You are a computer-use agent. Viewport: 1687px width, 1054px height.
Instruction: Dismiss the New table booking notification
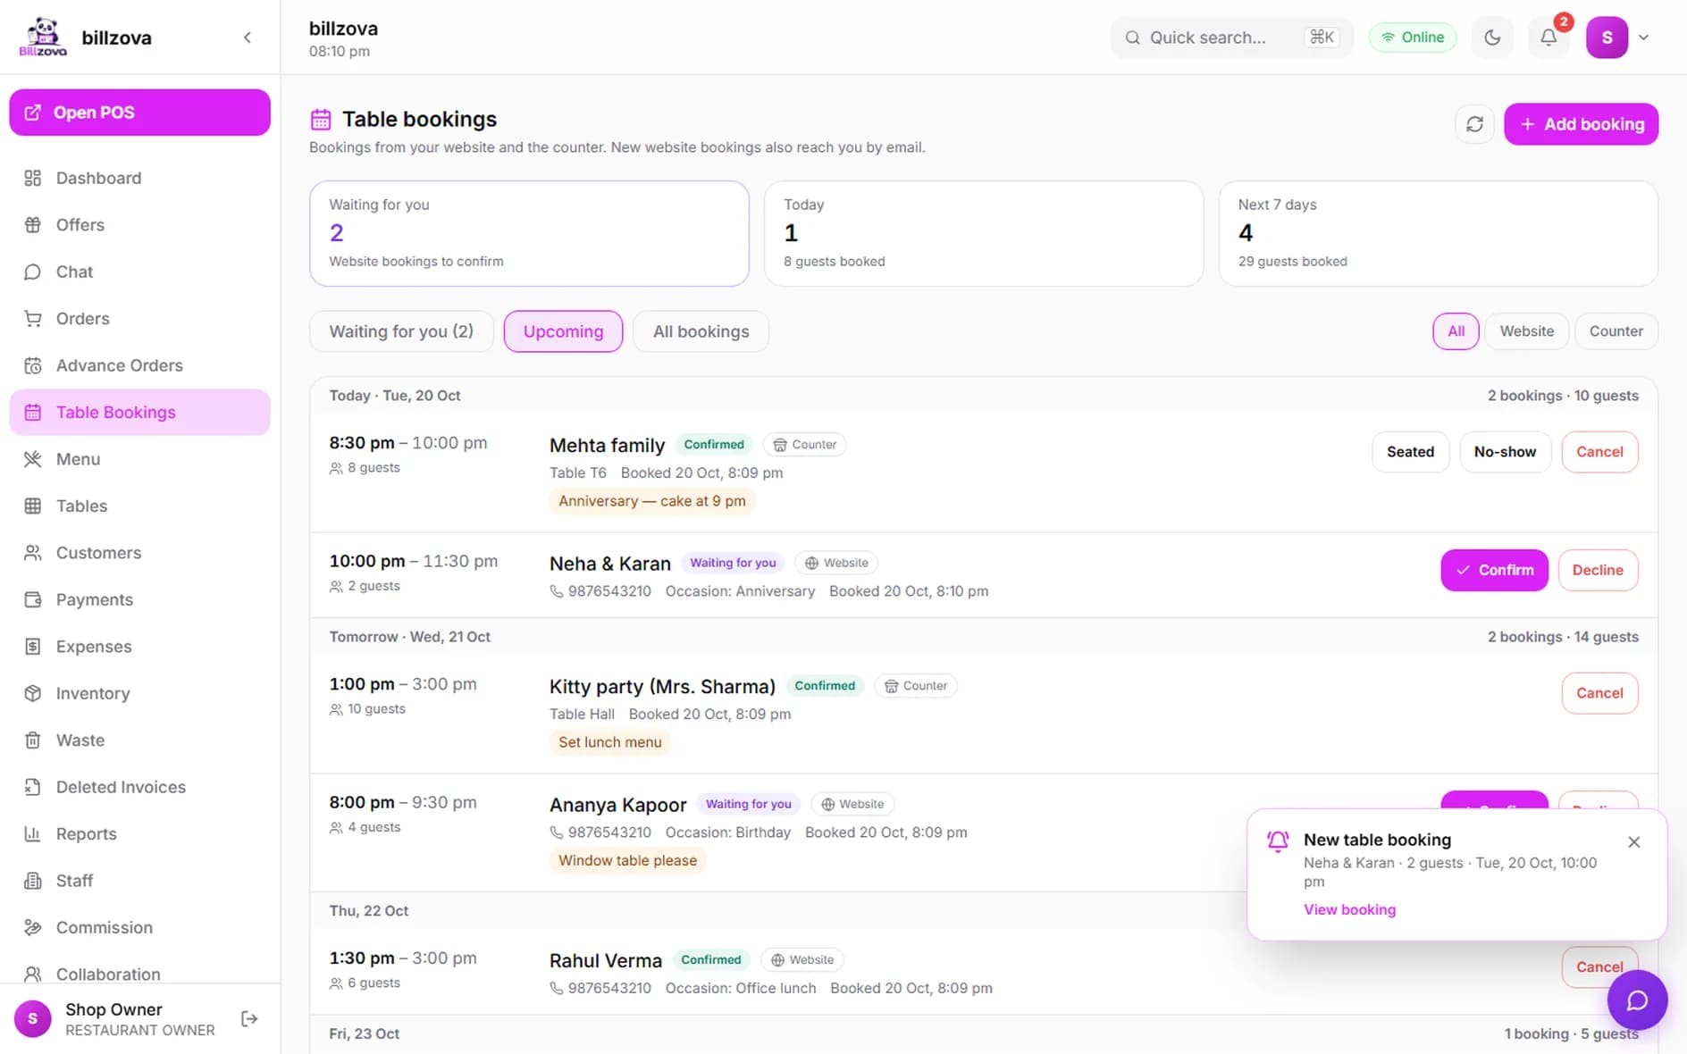pyautogui.click(x=1633, y=841)
